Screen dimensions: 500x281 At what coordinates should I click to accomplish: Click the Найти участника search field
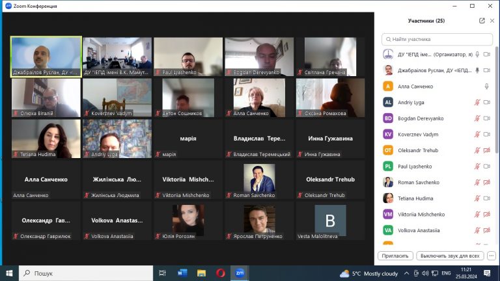[436, 39]
